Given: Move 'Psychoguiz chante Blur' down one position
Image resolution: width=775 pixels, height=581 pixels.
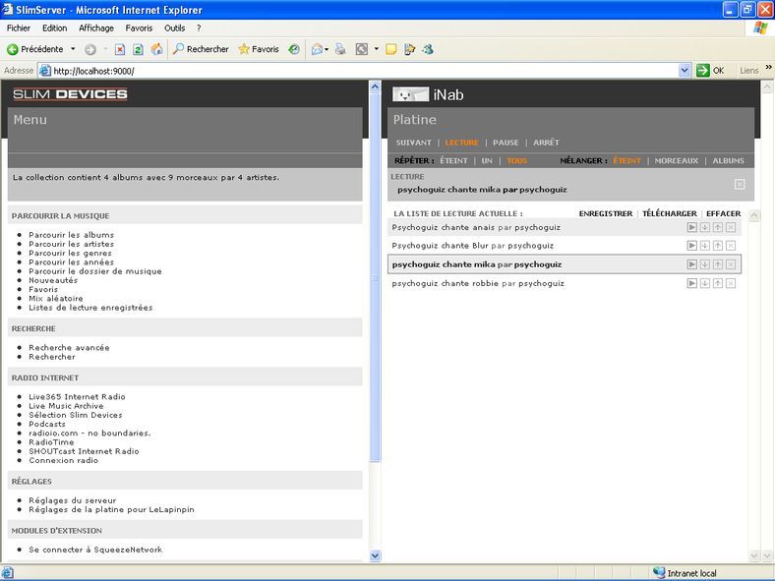Looking at the screenshot, I should 705,246.
